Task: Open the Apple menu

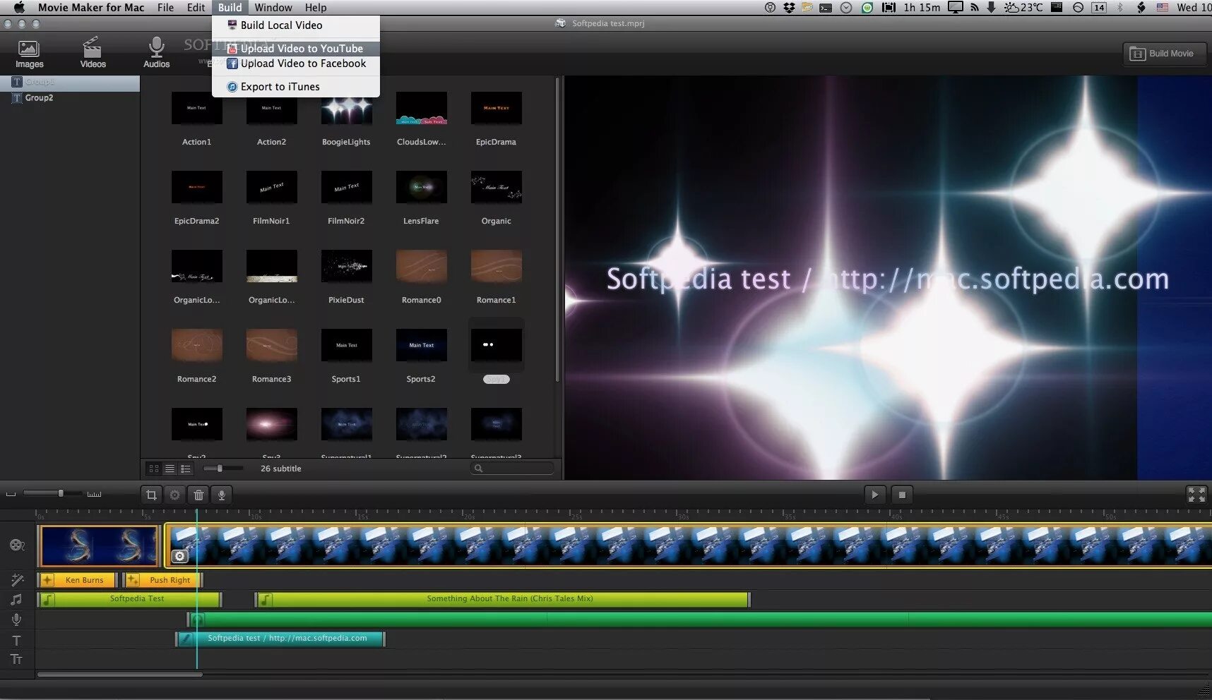Action: click(19, 8)
